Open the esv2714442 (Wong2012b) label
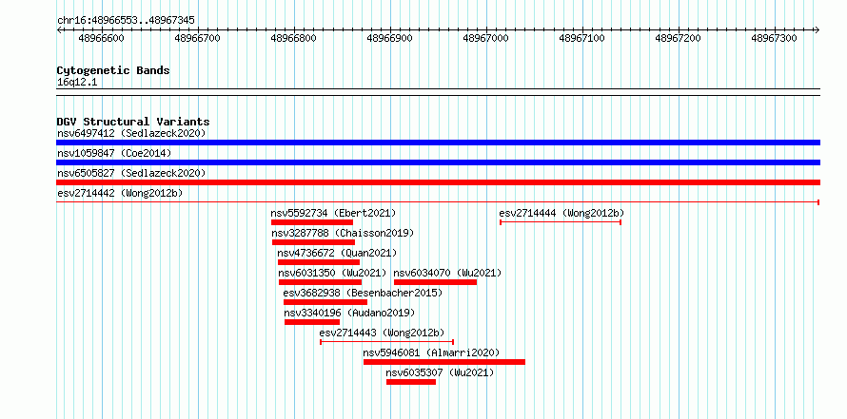Screen dimensions: 847x419 (120, 193)
